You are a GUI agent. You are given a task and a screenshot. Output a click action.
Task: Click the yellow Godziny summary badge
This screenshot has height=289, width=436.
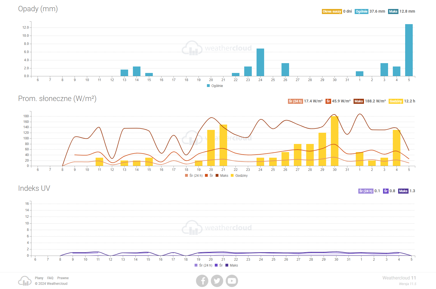tap(396, 101)
